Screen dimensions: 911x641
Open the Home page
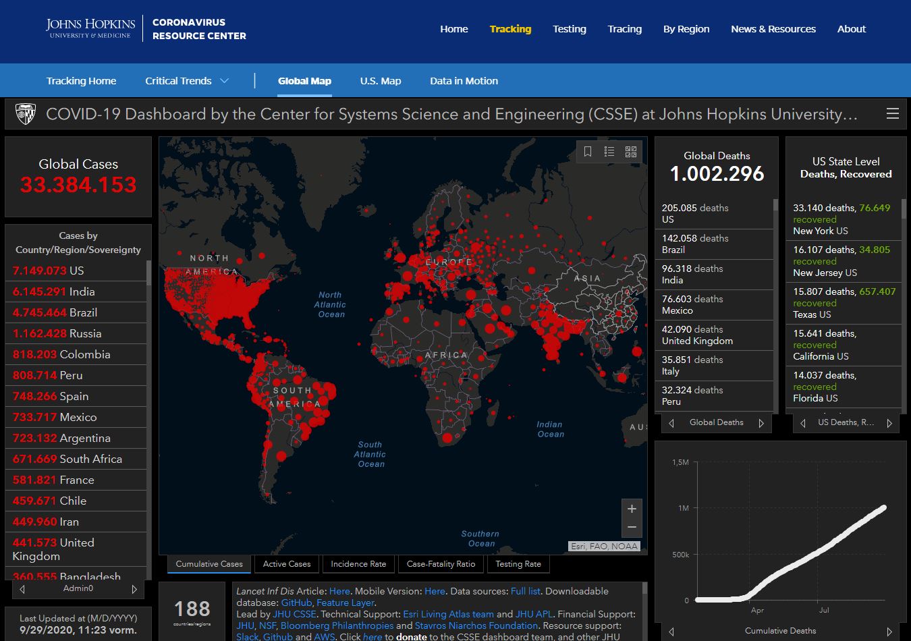(x=454, y=29)
